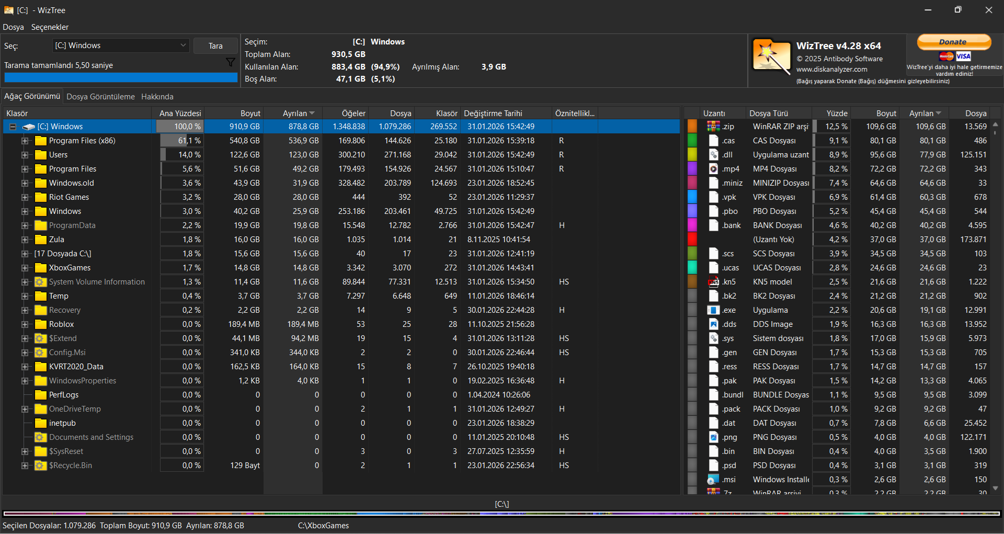
Task: Click the .msi installer file icon
Action: 713,480
